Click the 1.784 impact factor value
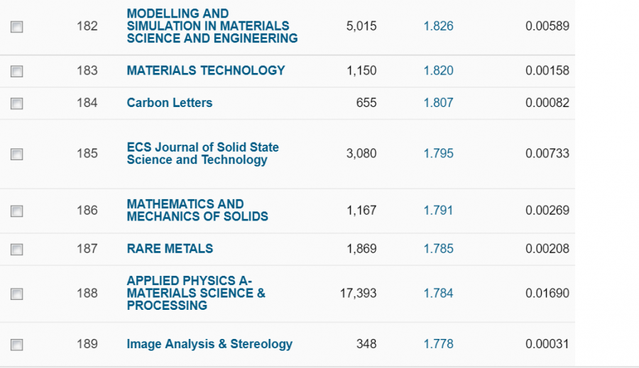Screen dimensions: 639x368 (x=438, y=293)
